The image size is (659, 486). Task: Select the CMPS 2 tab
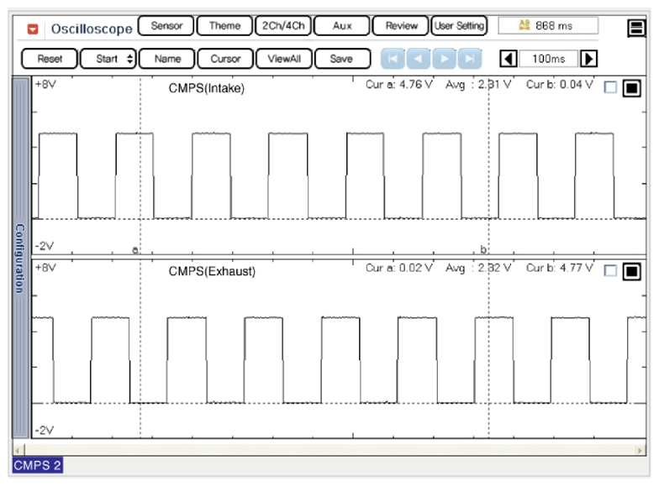[38, 465]
